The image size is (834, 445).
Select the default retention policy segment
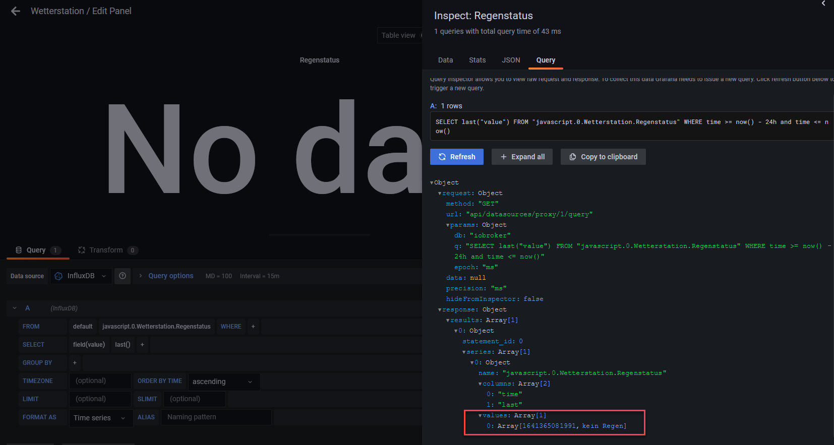[x=83, y=327]
